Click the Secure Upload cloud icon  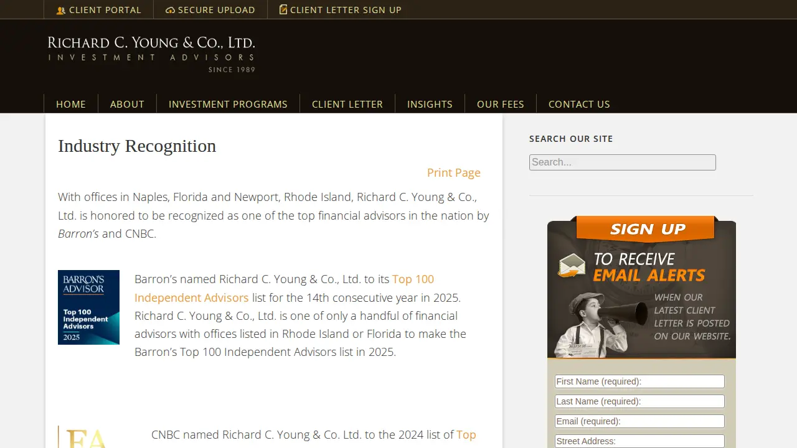171,10
